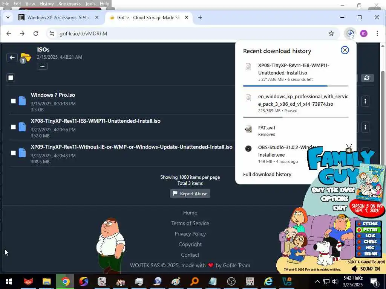Select the Gofile - Cloud Storage tab
386x289 pixels.
pyautogui.click(x=148, y=17)
